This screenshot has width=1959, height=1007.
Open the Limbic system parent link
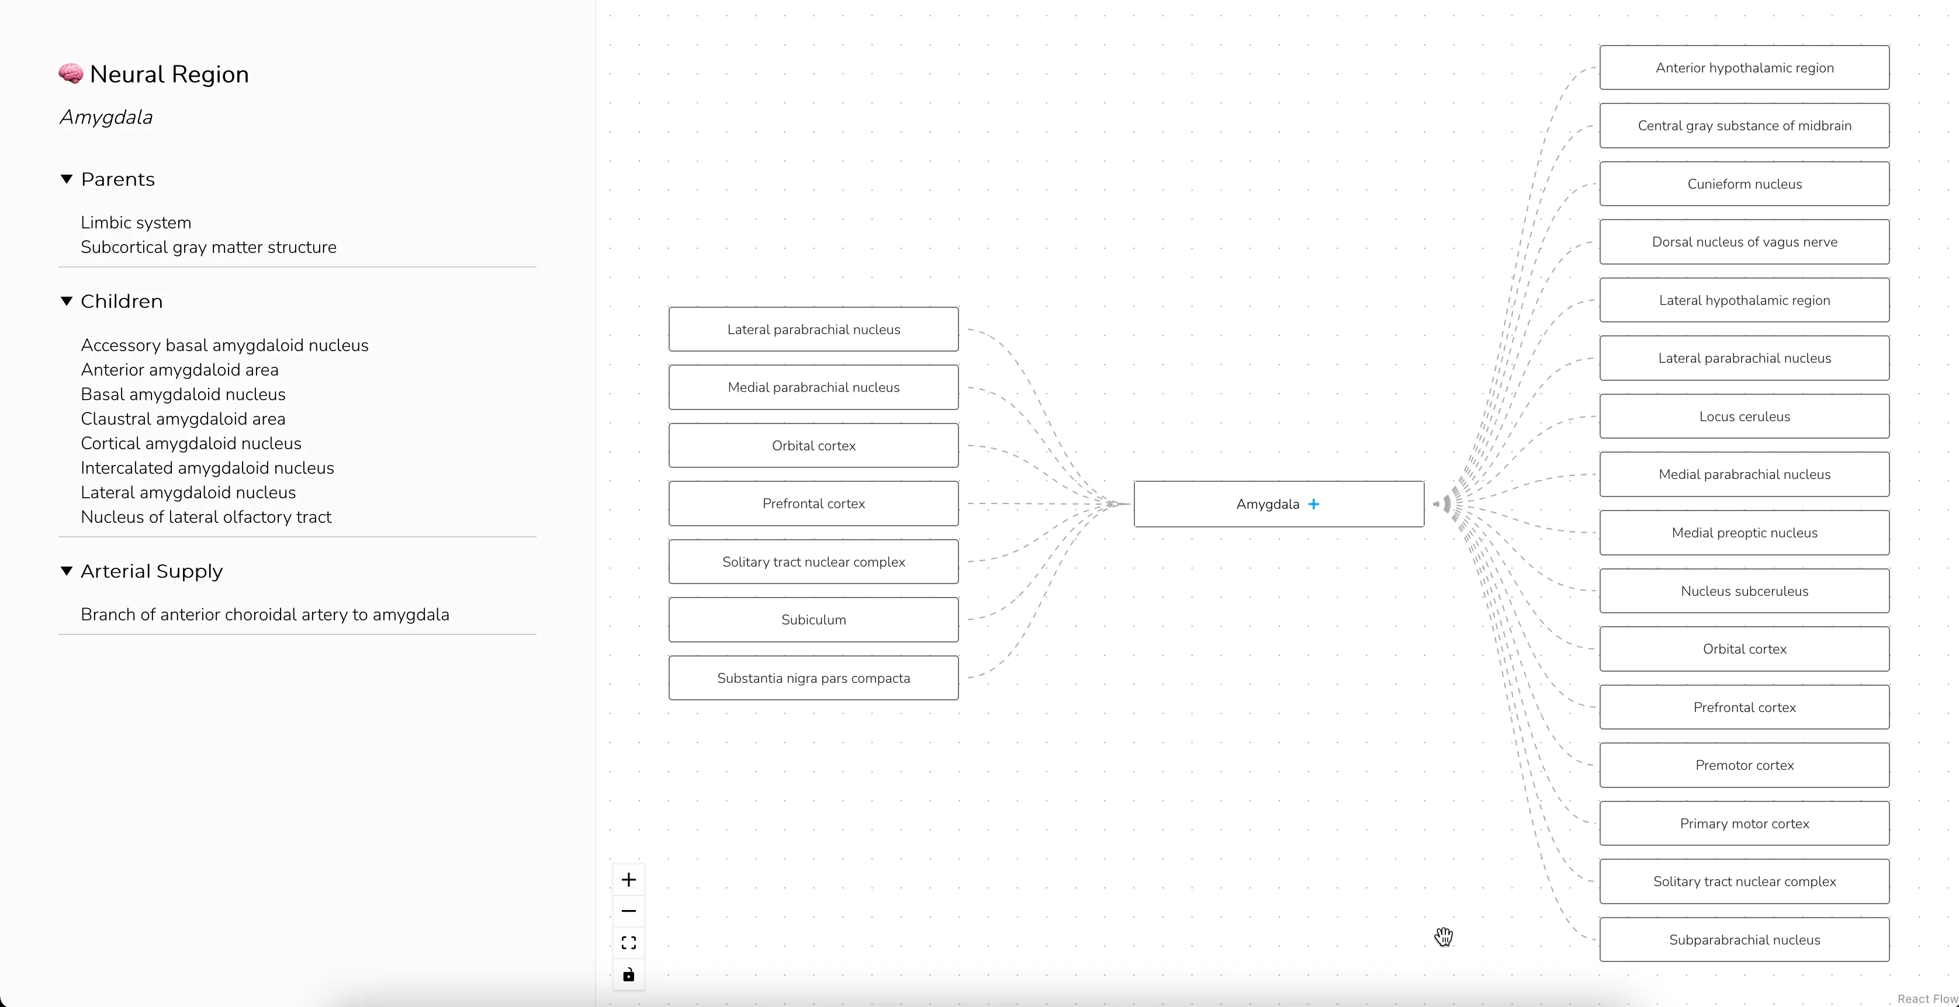[136, 223]
